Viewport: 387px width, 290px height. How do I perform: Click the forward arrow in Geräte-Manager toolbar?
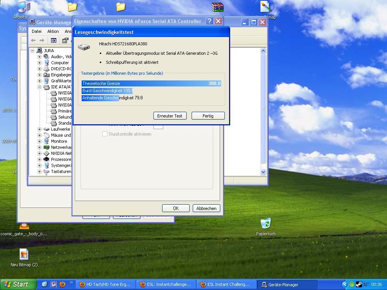42,40
